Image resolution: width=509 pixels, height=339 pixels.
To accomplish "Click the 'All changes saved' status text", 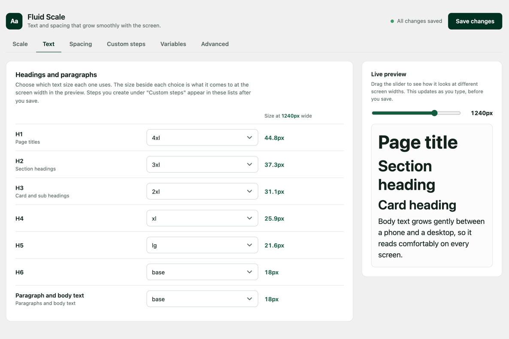I will tap(419, 21).
